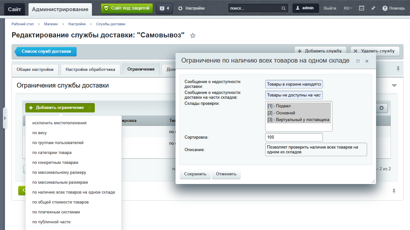Click the Отменить button in dialog
This screenshot has height=230, width=410.
click(226, 174)
